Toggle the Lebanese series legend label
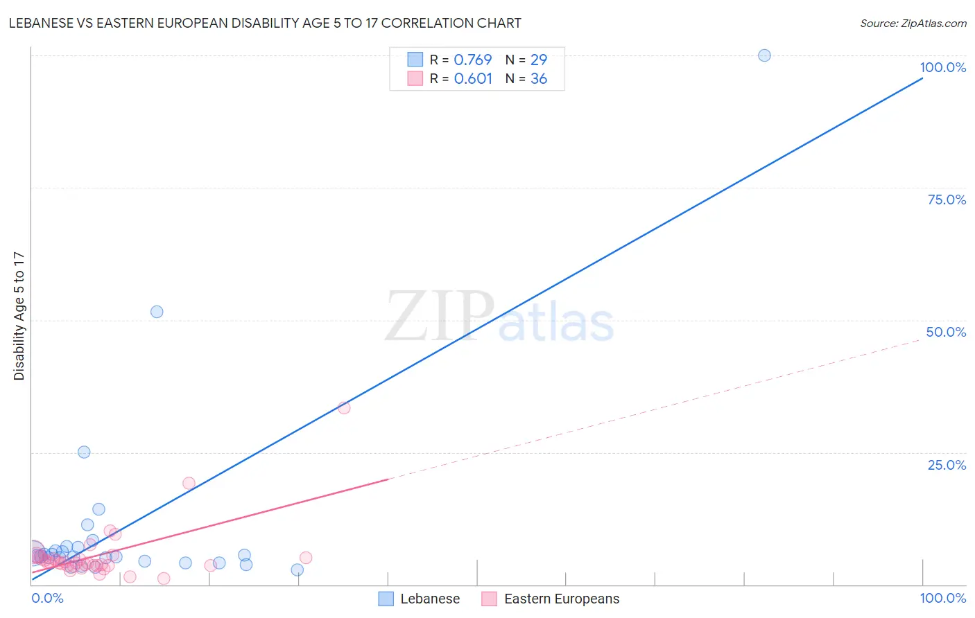Image resolution: width=975 pixels, height=618 pixels. pos(430,599)
